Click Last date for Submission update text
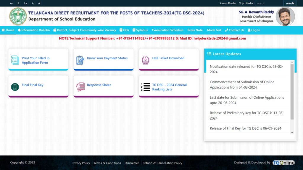Image resolution: width=303 pixels, height=170 pixels. tap(247, 100)
